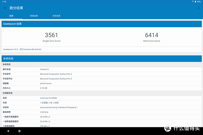Tap the Android home circle button
Viewport: 203px width, 135px height.
coord(19,131)
